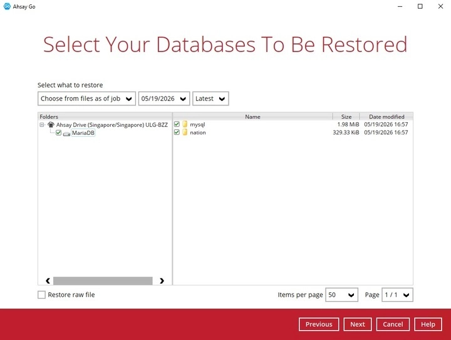The image size is (451, 340).
Task: Click the 'Items per page' label
Action: tap(300, 295)
